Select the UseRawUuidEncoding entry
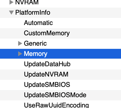 click(x=56, y=105)
